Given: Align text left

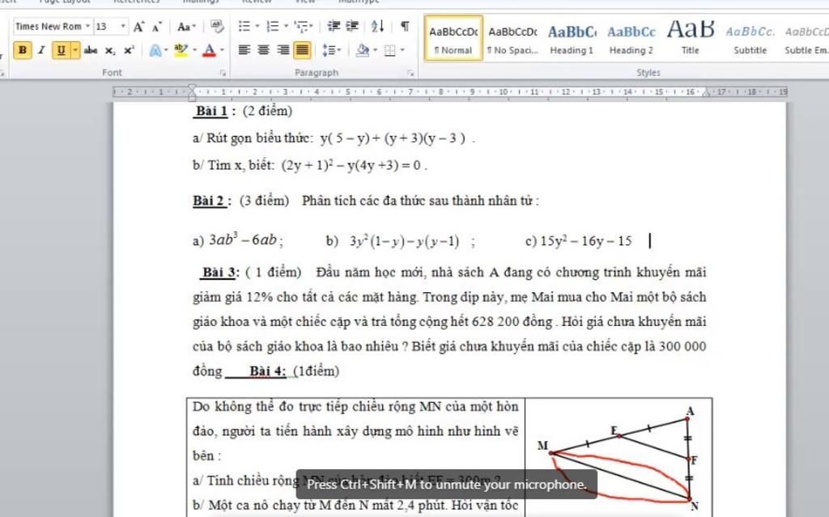Looking at the screenshot, I should [x=244, y=50].
